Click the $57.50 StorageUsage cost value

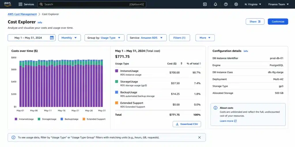click(175, 83)
